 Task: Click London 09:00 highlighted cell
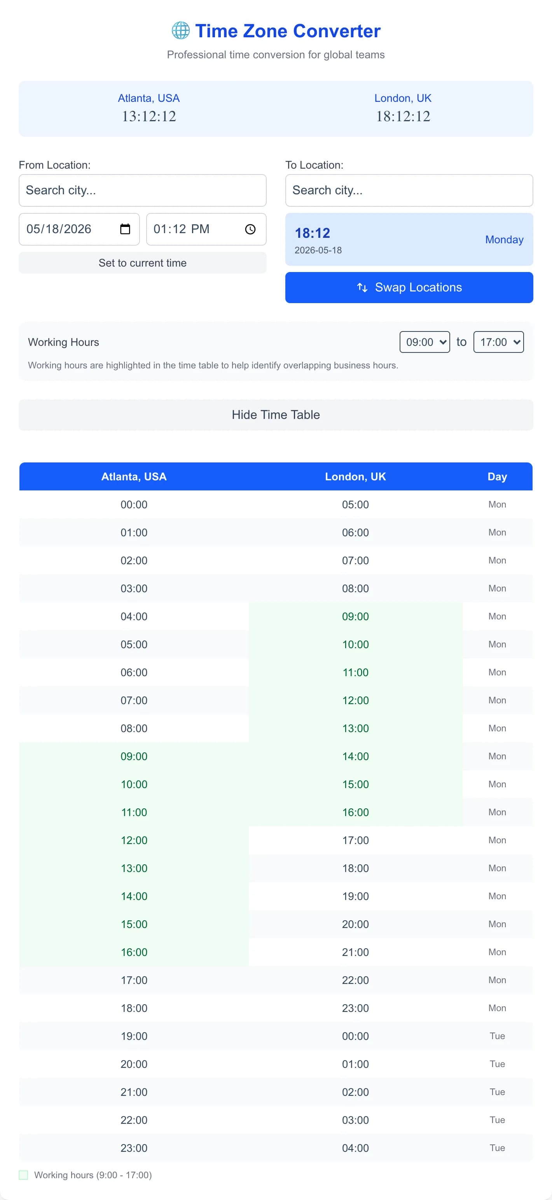tap(355, 616)
